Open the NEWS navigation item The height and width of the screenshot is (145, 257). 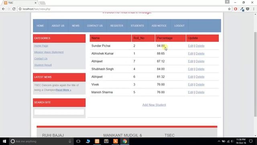point(75,26)
